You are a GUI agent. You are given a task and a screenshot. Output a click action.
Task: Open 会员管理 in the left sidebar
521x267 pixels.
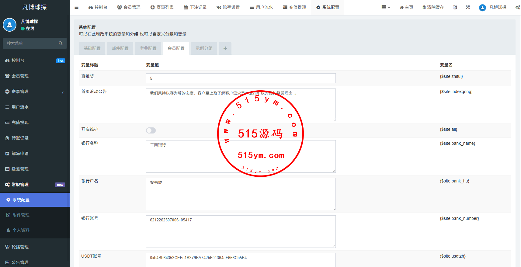click(x=35, y=76)
